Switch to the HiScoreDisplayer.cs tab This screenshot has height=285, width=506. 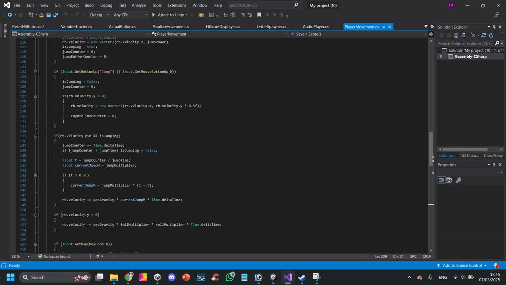[223, 27]
